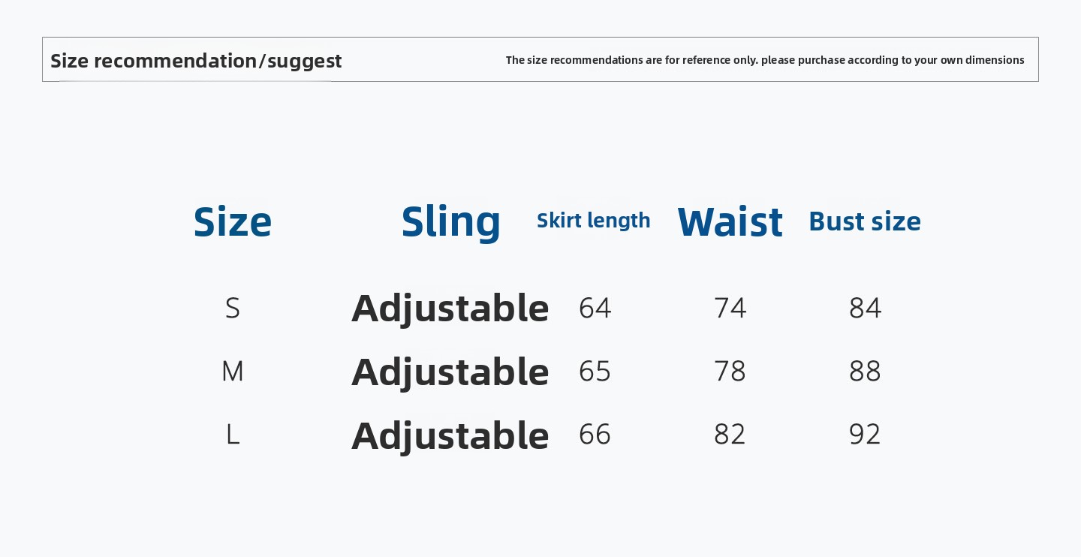The height and width of the screenshot is (557, 1081).
Task: Click the Bust size column header
Action: pos(865,221)
